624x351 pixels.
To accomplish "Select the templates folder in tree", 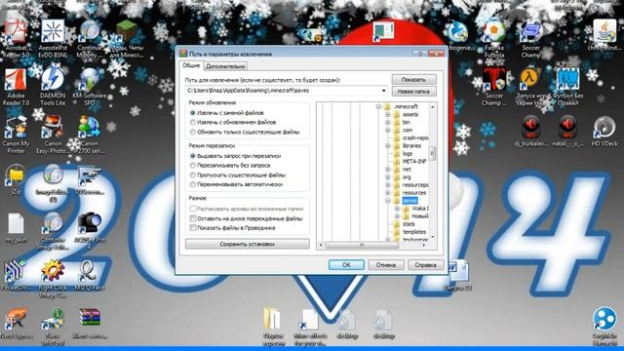I will tap(414, 232).
